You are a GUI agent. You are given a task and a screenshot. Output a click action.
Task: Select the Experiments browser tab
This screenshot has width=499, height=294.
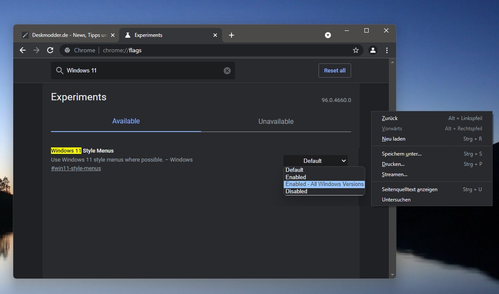[170, 35]
